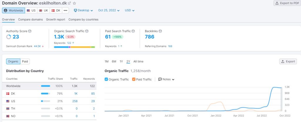The width and height of the screenshot is (301, 122).
Task: Click the Paid Search Traffic info icon
Action: point(133,31)
